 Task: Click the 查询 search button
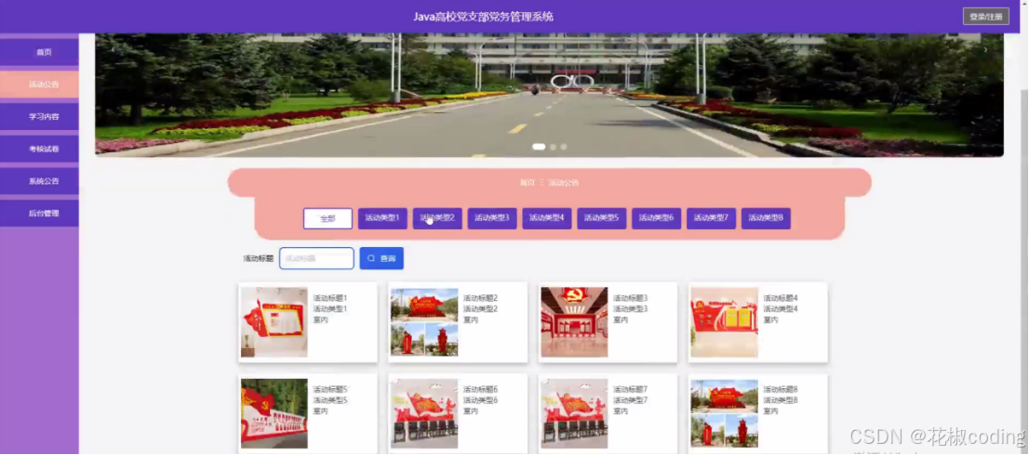tap(381, 258)
